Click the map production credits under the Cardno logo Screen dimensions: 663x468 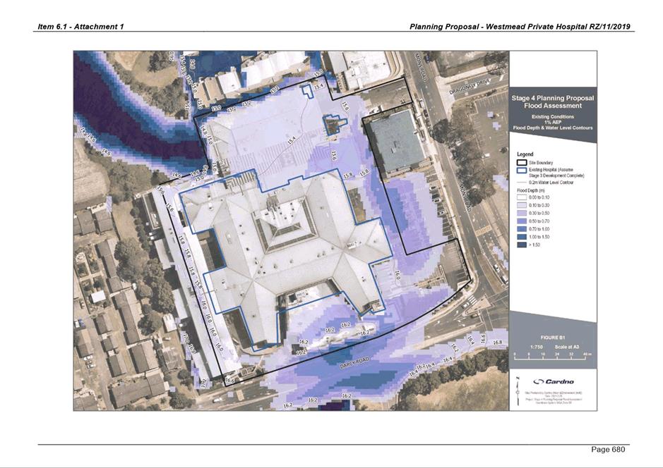click(554, 398)
